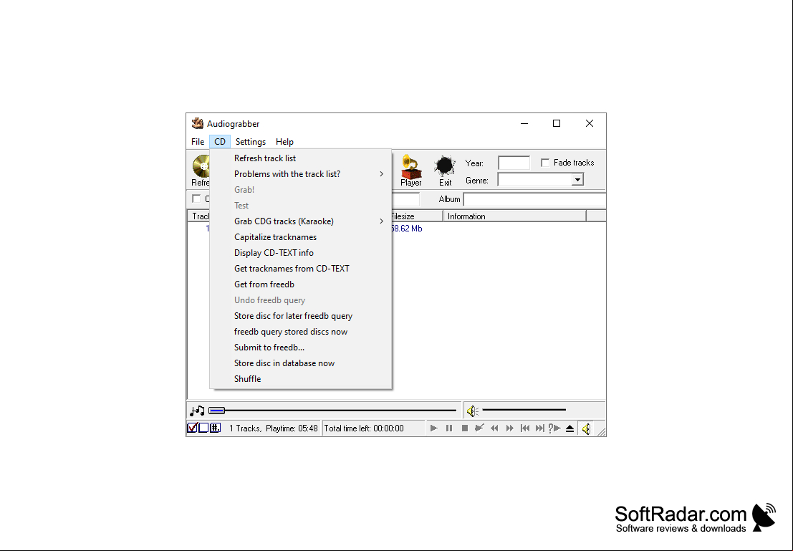Screen dimensions: 793x551
Task: Expand Grab CDG tracks (Karaoke) submenu
Action: pos(300,221)
